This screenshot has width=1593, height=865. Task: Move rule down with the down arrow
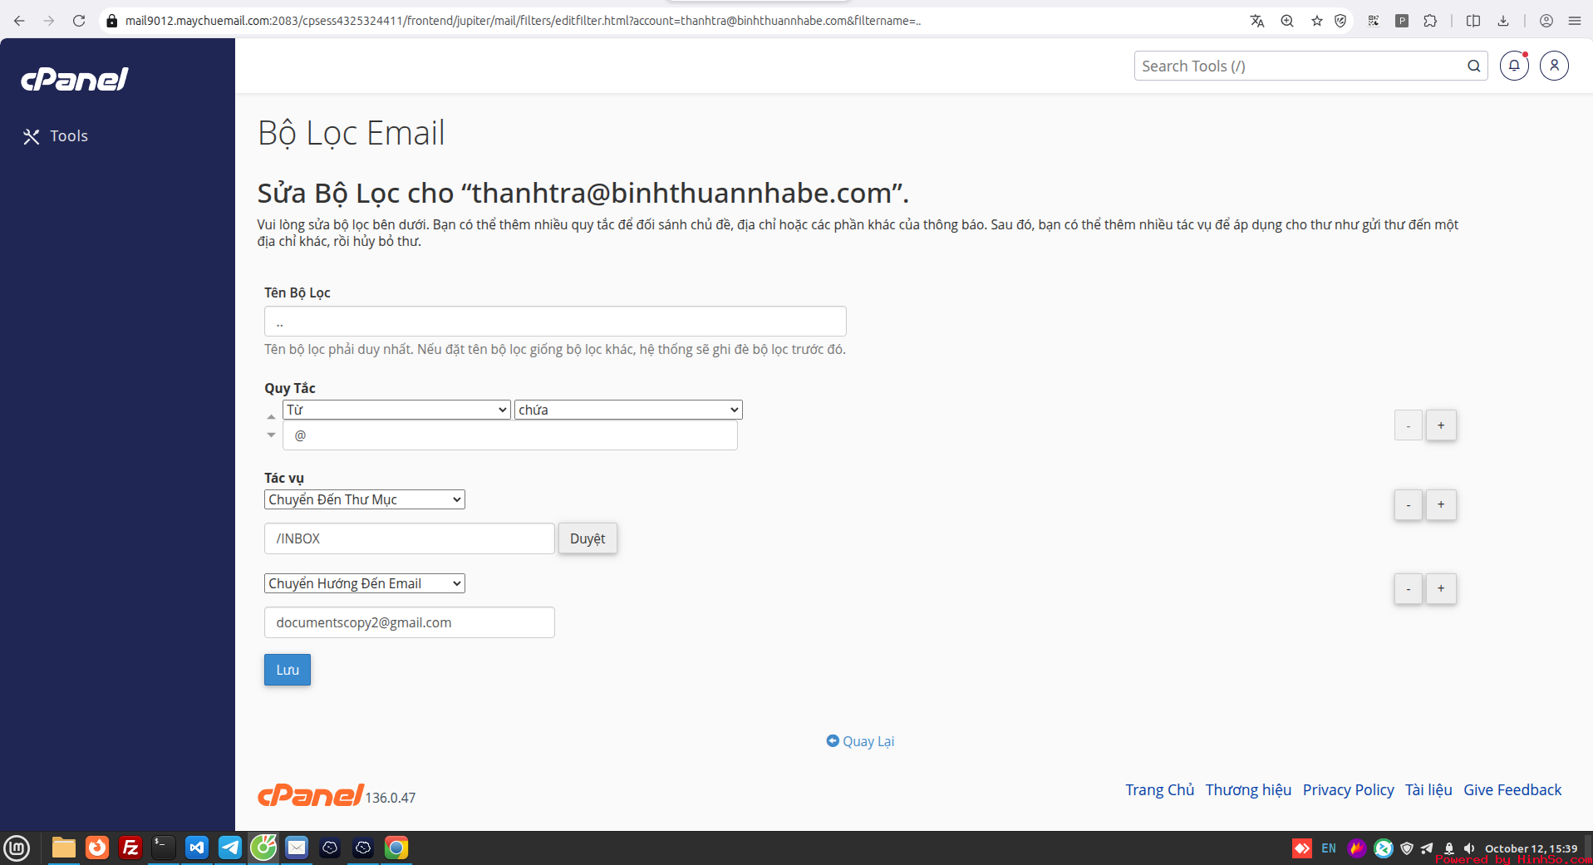coord(271,435)
